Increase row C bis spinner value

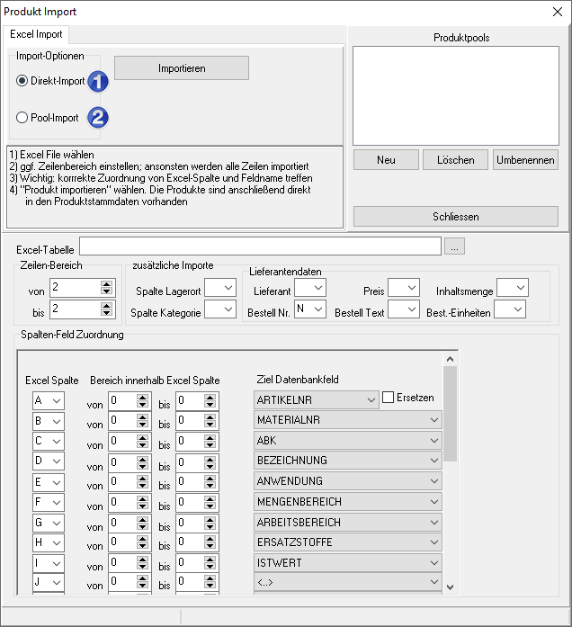click(x=210, y=437)
